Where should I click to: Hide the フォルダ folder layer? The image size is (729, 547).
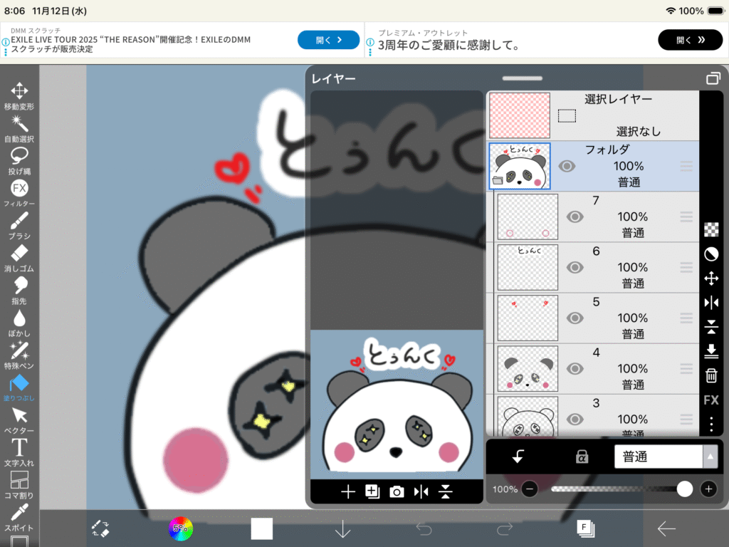pos(567,166)
